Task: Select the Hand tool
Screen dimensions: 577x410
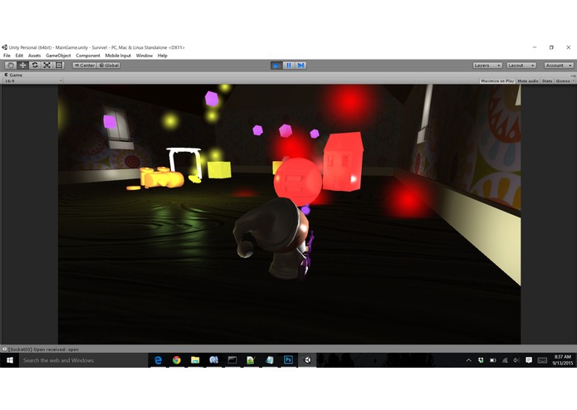Action: (x=10, y=66)
